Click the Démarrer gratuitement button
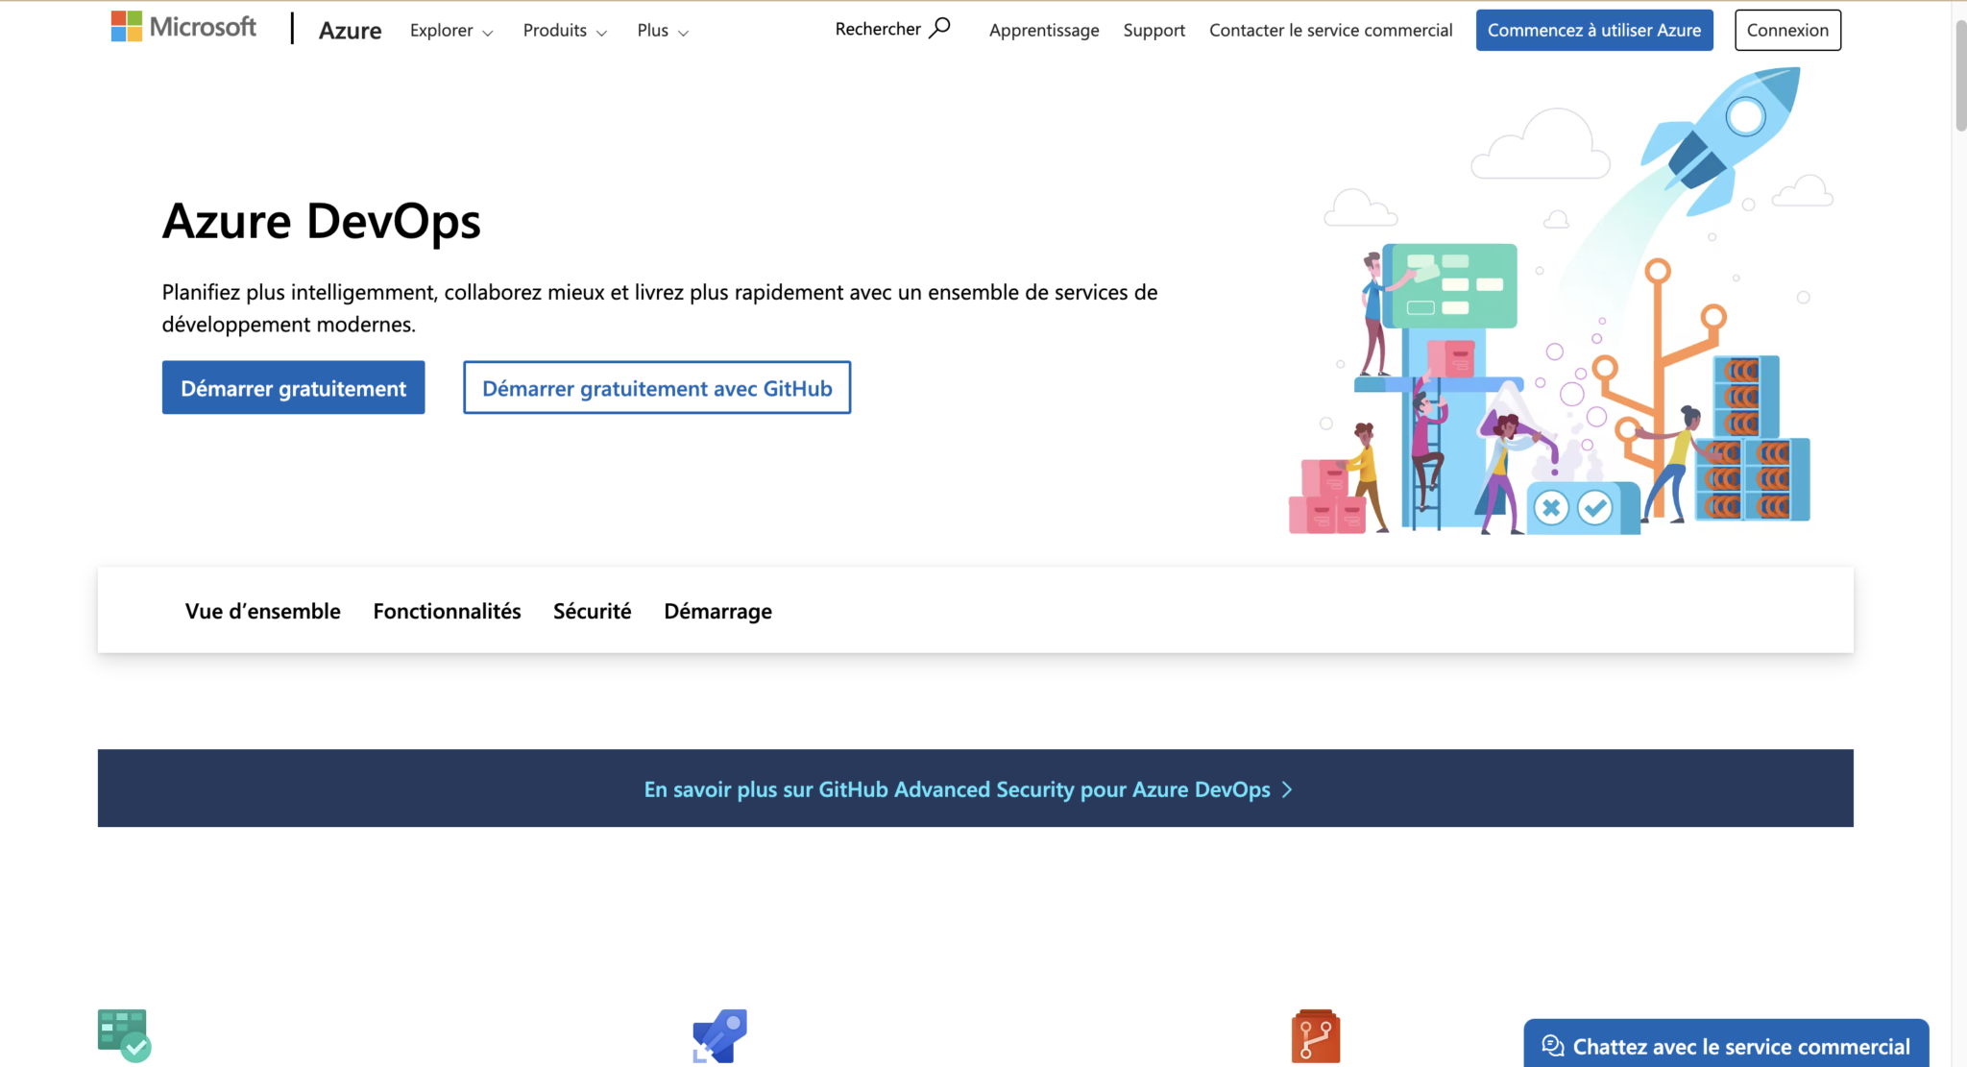Image resolution: width=1967 pixels, height=1067 pixels. point(293,387)
